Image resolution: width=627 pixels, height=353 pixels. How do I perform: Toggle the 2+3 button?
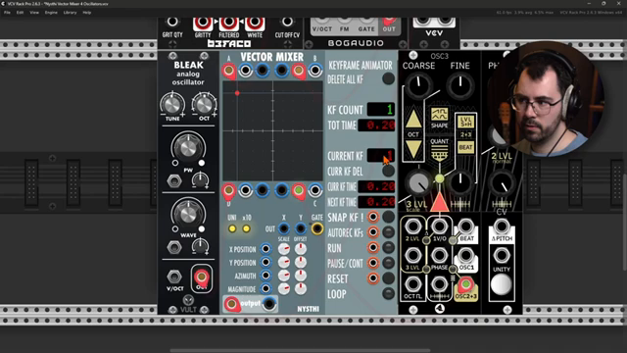click(466, 135)
